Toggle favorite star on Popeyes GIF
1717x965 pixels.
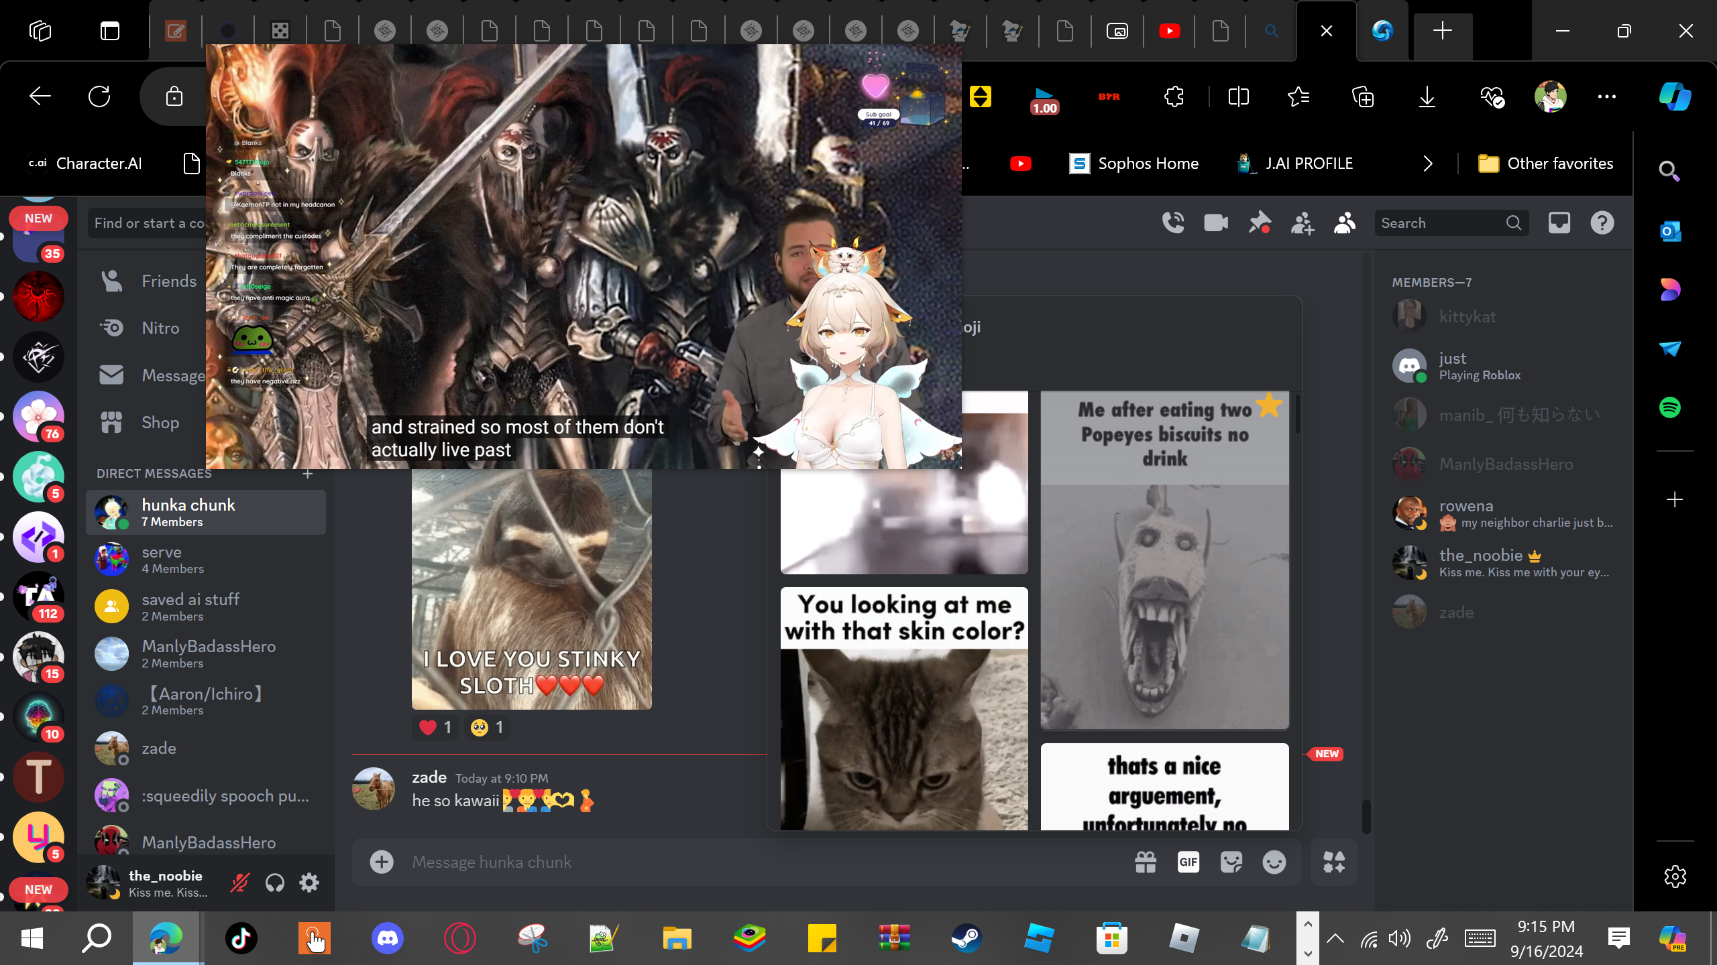[x=1268, y=406]
